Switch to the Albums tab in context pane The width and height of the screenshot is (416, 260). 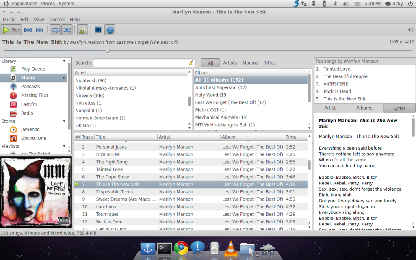pos(364,108)
